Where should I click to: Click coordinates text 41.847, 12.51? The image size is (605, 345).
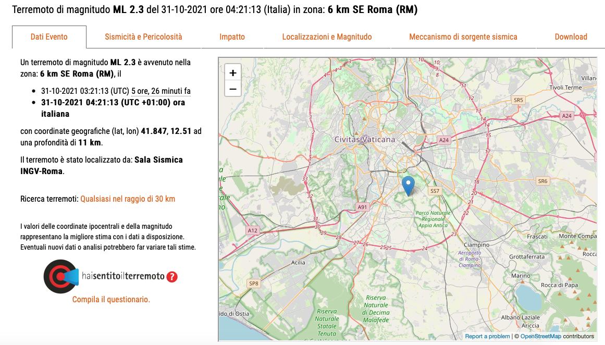[166, 131]
